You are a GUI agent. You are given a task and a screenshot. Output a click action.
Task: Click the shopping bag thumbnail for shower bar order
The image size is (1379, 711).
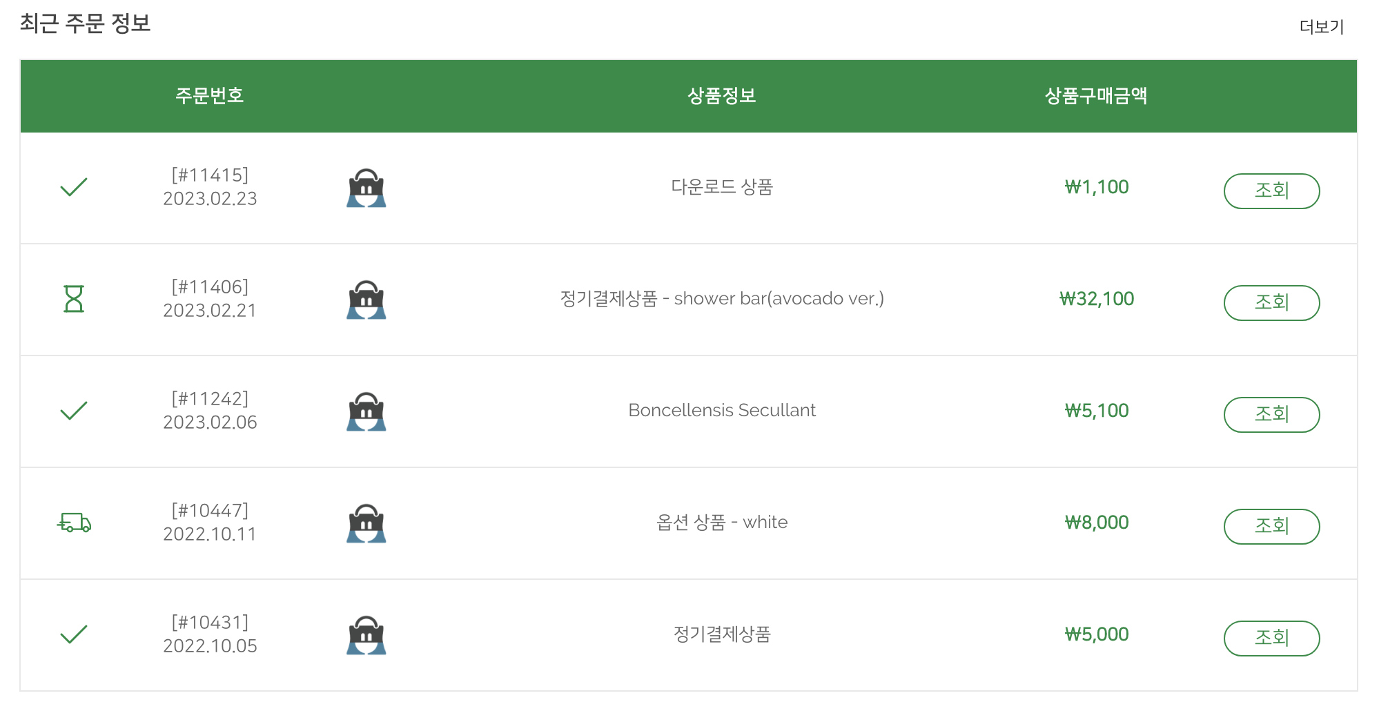coord(366,300)
